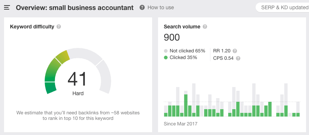Image resolution: width=309 pixels, height=135 pixels.
Task: Click the keyword difficulty score 41
Action: [77, 79]
